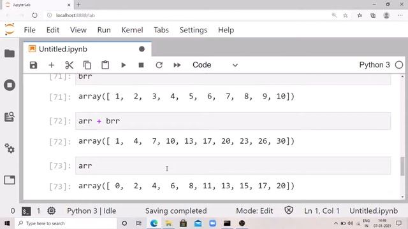Open the cell type Code dropdown
Screen dimensions: 408x229
215,65
